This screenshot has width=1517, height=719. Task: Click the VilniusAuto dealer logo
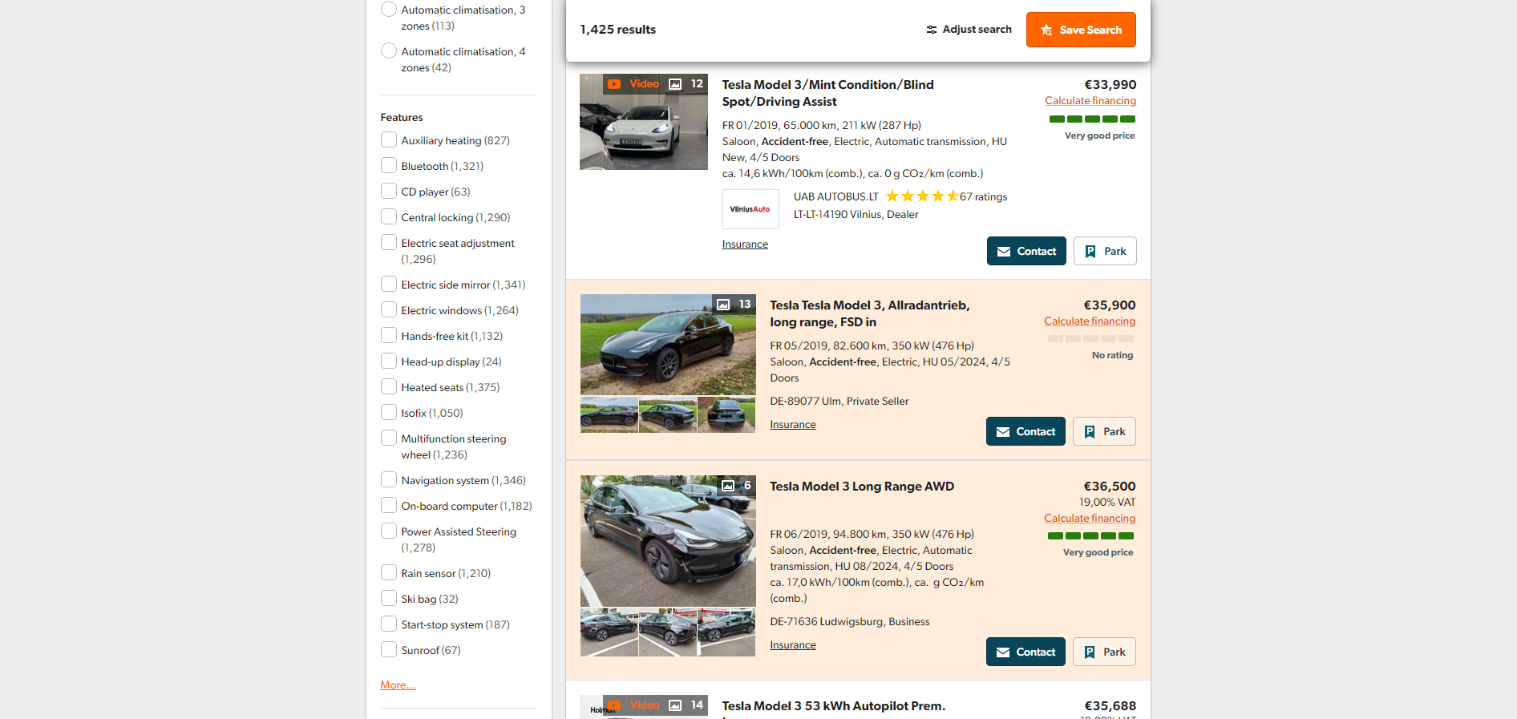750,209
